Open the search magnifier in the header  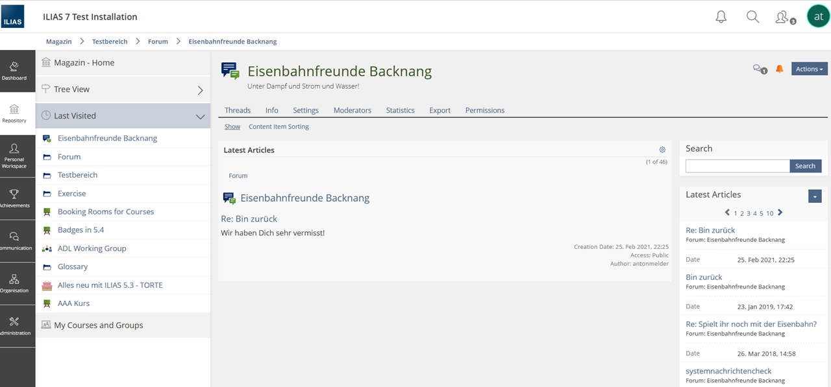click(x=752, y=17)
